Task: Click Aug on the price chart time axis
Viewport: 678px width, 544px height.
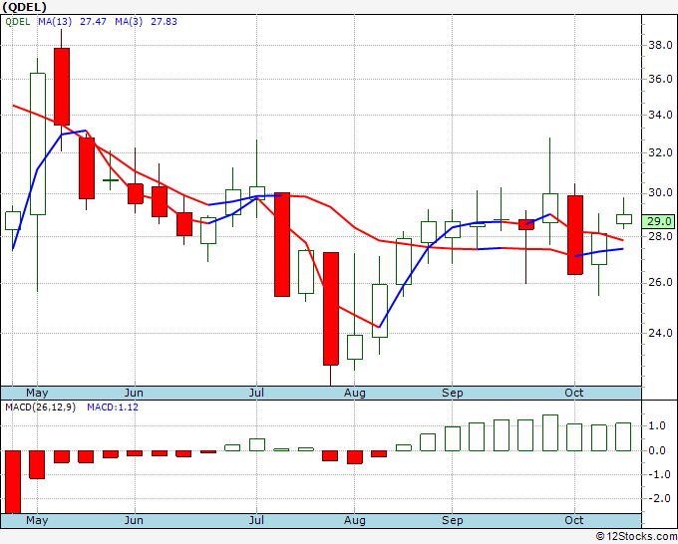Action: tap(355, 394)
